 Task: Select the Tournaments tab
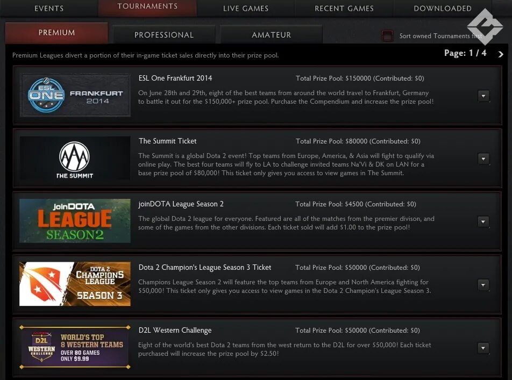[147, 7]
